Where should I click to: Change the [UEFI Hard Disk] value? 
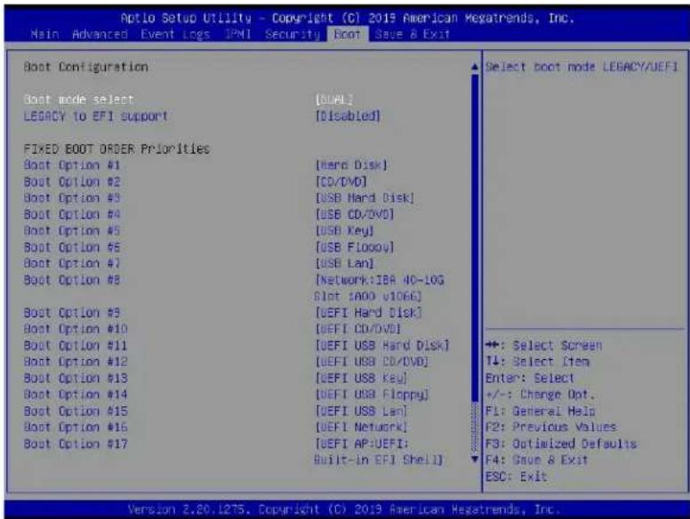368,313
